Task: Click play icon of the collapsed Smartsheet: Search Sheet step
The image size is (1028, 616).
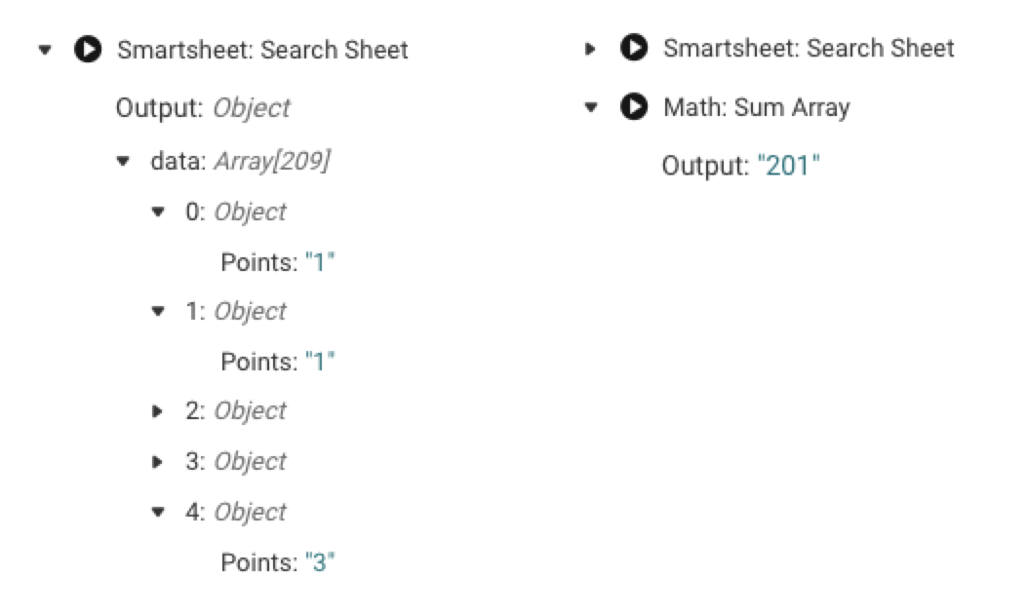Action: [x=634, y=48]
